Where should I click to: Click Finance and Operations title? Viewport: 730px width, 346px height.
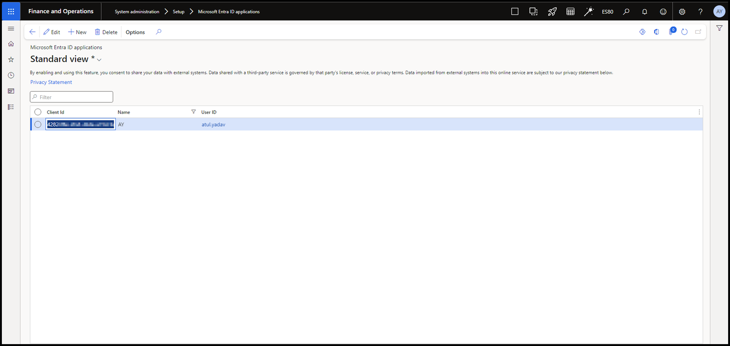61,11
